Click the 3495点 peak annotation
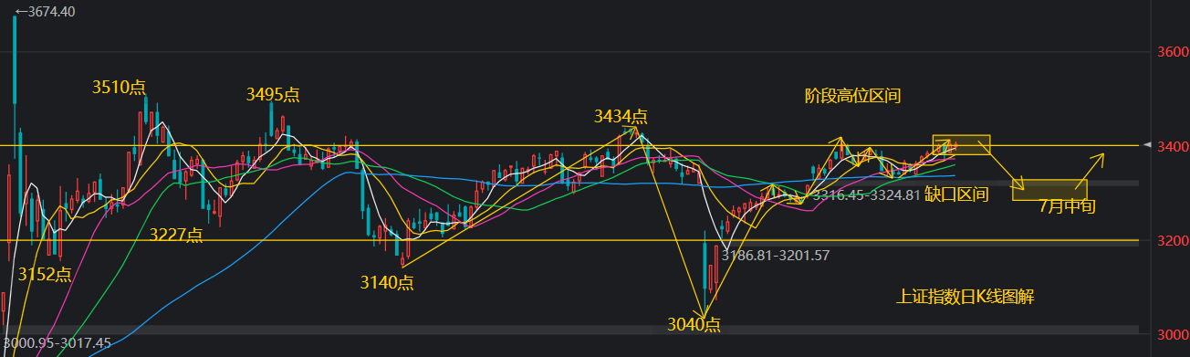The image size is (1190, 357). (x=273, y=95)
